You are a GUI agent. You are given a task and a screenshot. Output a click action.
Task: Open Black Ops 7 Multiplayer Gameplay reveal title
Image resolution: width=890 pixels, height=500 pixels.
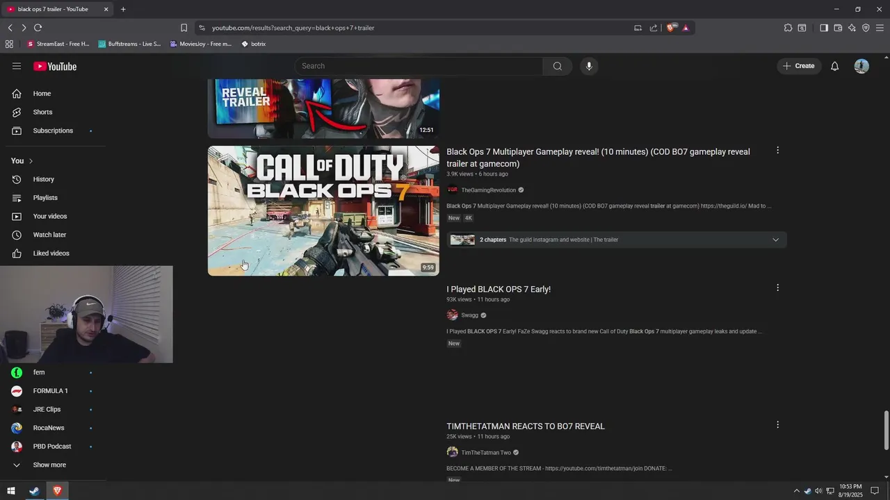[x=598, y=158]
